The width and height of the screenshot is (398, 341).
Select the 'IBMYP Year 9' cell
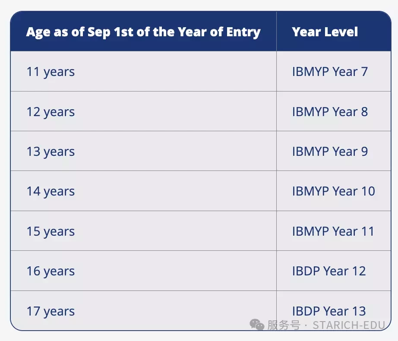(334, 151)
